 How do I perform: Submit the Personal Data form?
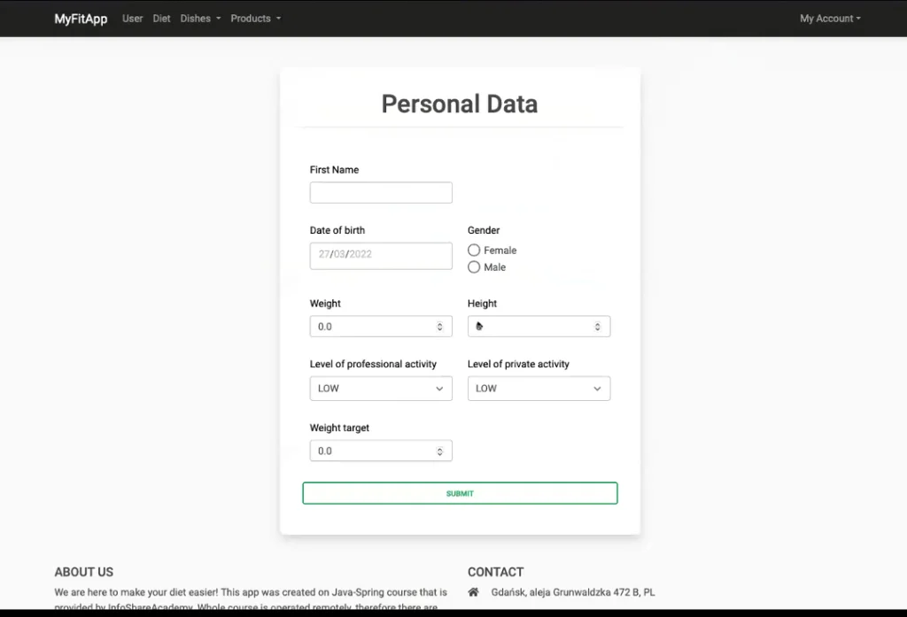point(460,493)
